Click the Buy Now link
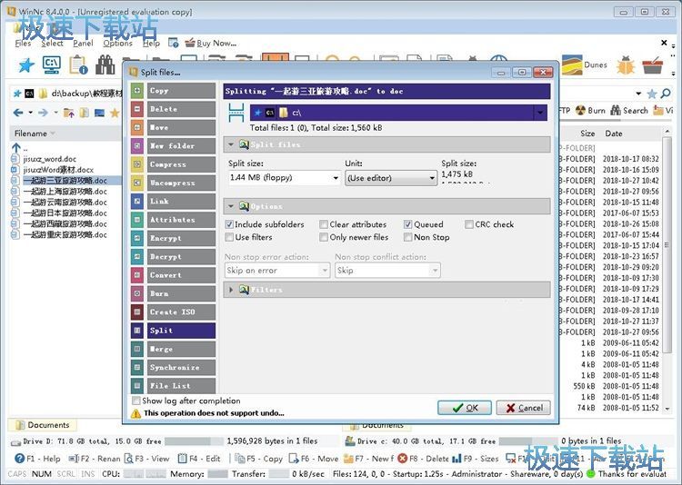The height and width of the screenshot is (485, 682). point(211,43)
